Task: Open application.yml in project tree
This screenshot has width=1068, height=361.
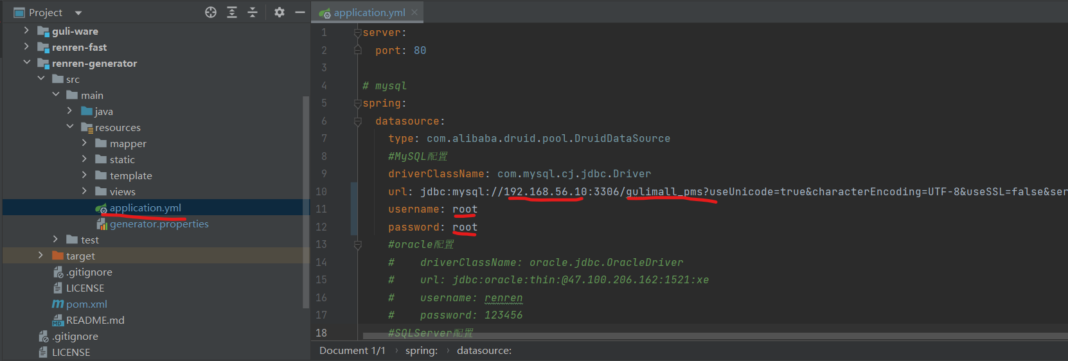Action: (x=145, y=207)
